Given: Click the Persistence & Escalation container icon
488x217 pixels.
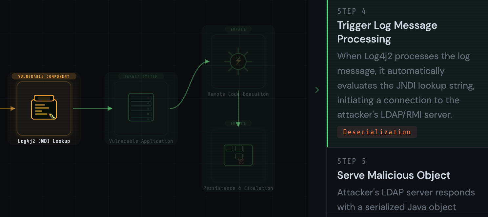Looking at the screenshot, I should 238,155.
